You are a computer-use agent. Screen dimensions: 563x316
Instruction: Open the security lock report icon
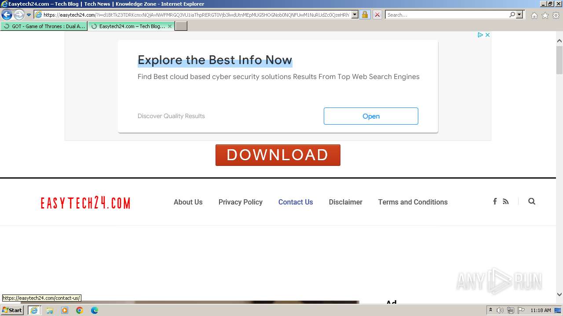(365, 15)
